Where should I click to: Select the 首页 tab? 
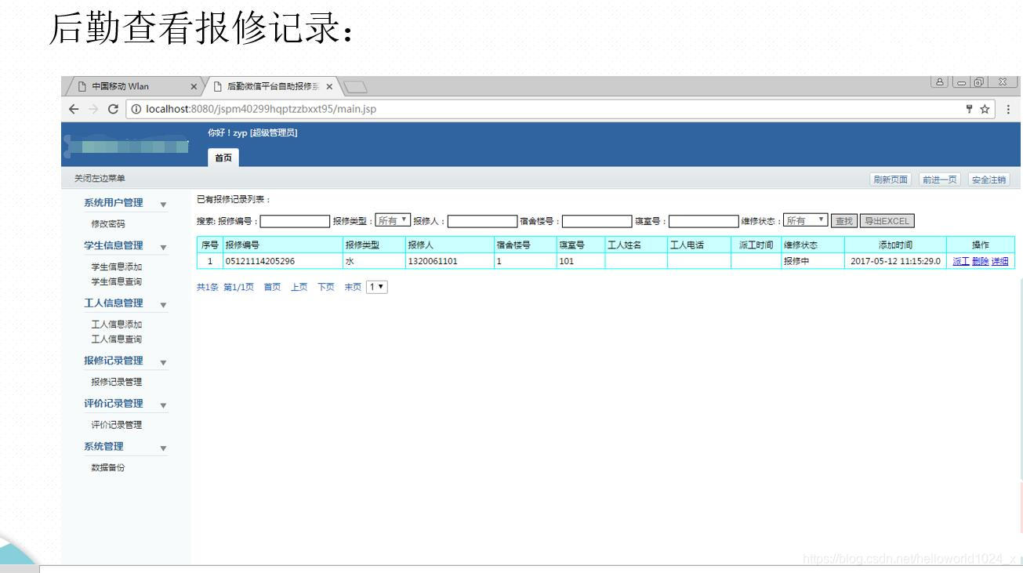click(x=224, y=158)
